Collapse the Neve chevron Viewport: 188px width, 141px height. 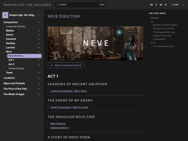pyautogui.click(x=39, y=52)
